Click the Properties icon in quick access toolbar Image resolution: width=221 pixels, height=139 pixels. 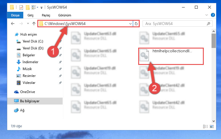coord(21,7)
